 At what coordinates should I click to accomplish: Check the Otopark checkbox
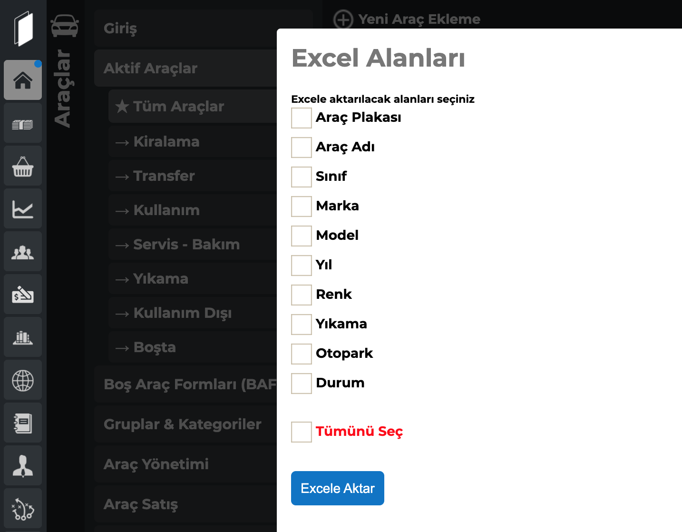tap(302, 354)
